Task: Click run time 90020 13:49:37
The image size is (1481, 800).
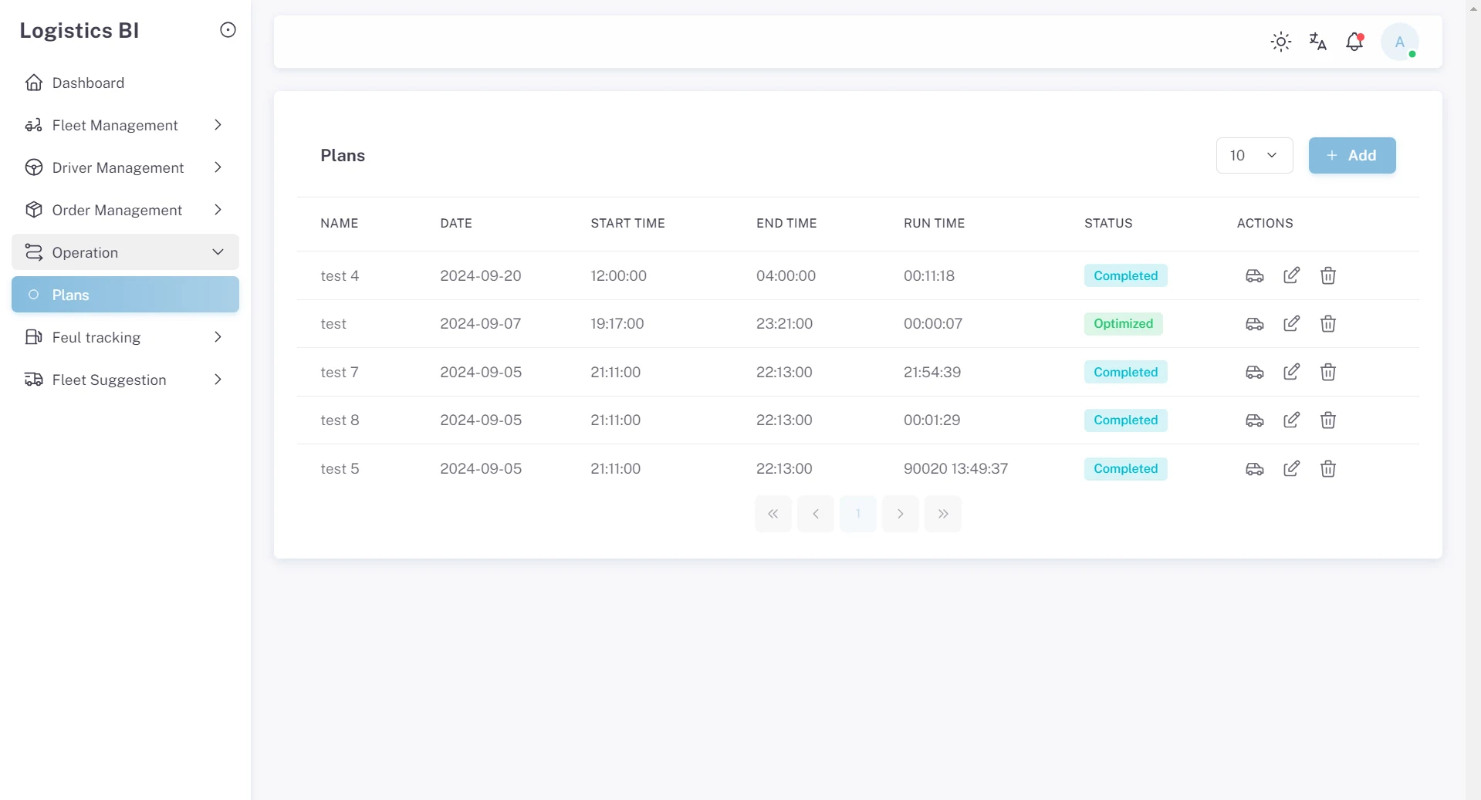Action: (955, 468)
